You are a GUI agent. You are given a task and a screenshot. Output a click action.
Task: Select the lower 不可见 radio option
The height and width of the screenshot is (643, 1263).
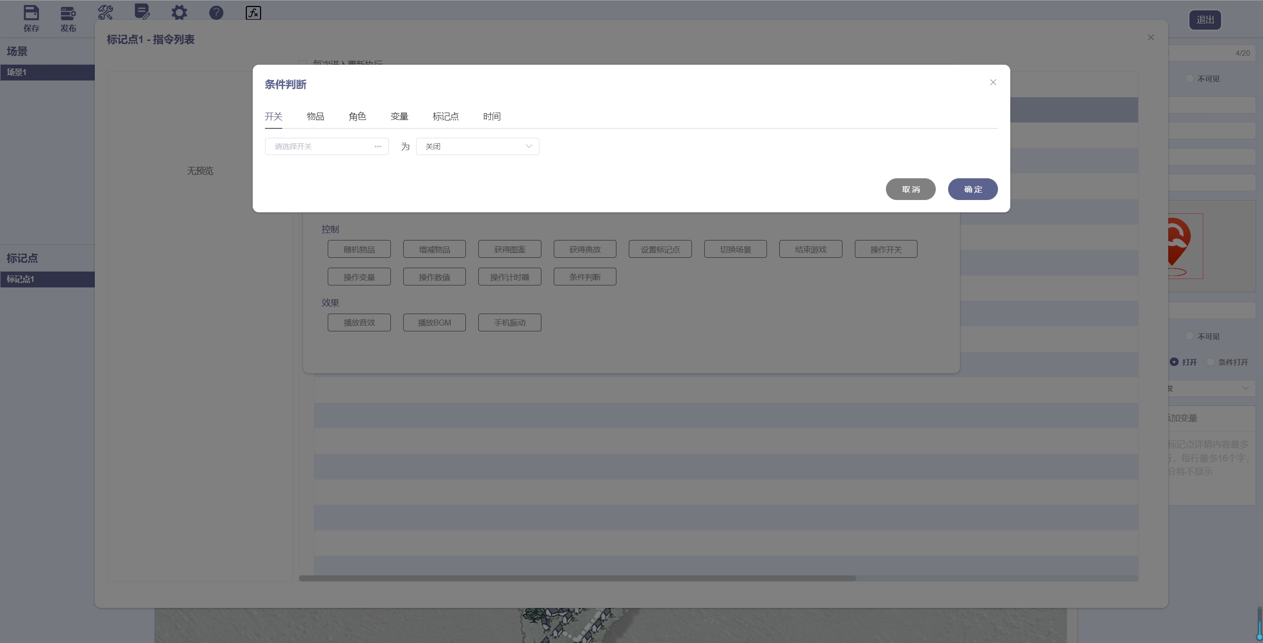pos(1190,336)
